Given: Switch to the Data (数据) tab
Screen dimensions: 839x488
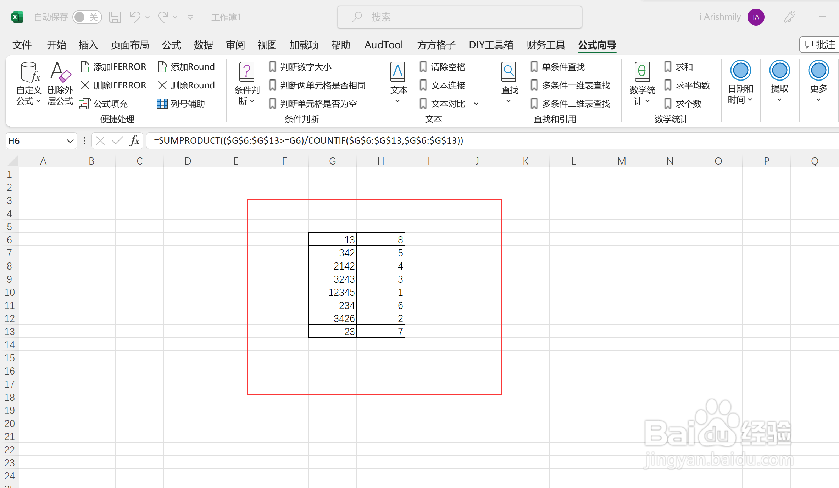Looking at the screenshot, I should tap(204, 45).
